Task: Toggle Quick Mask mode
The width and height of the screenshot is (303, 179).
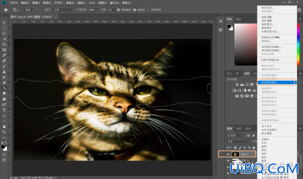Action: [4, 154]
